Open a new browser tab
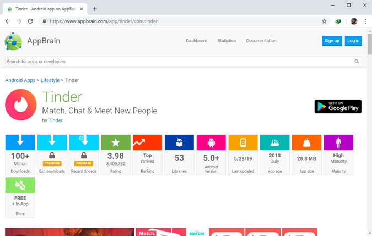This screenshot has height=236, width=372. [95, 9]
